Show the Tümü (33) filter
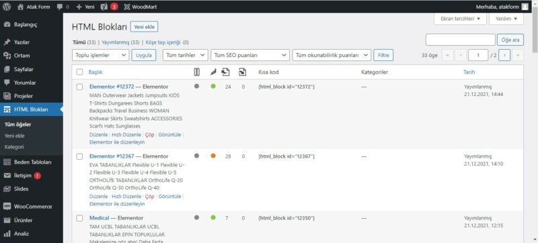This screenshot has height=243, width=538. [x=84, y=42]
